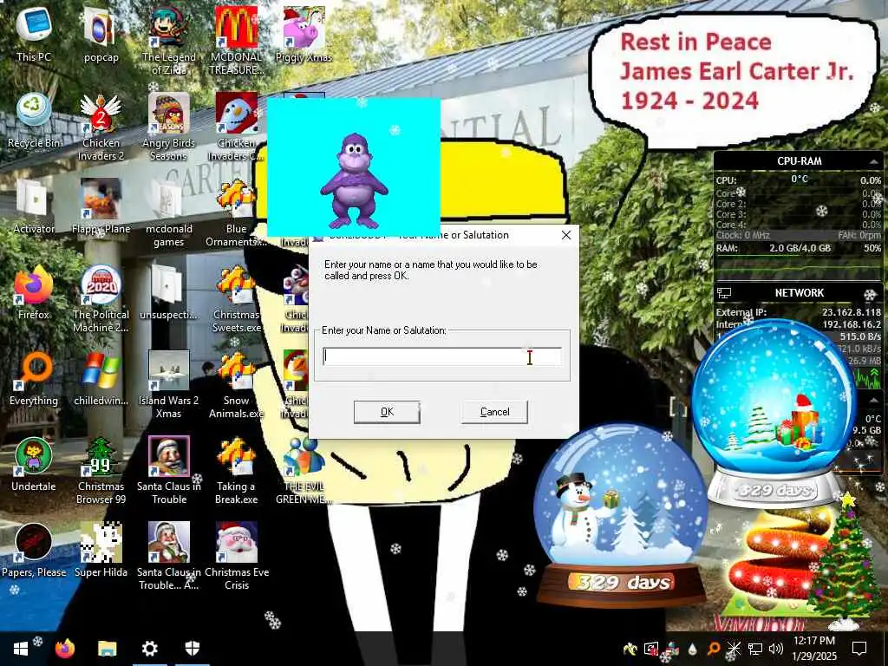Open Windows Security shield on taskbar
Screen dimensions: 888x666
[x=193, y=649]
